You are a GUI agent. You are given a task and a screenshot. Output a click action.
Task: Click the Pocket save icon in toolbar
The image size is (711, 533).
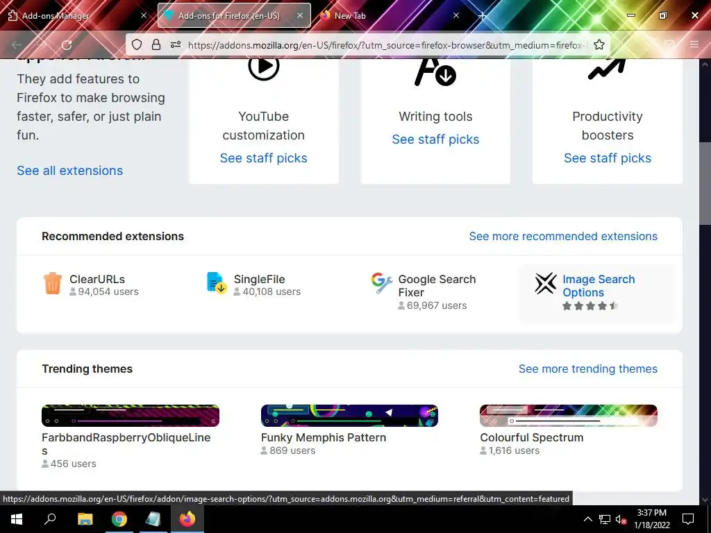pos(669,44)
